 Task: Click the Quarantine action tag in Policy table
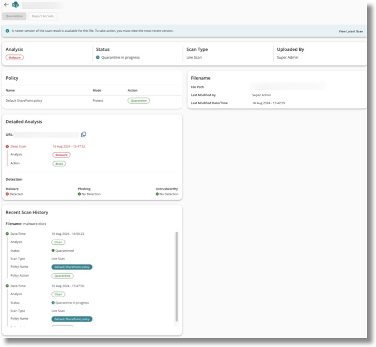click(x=138, y=100)
